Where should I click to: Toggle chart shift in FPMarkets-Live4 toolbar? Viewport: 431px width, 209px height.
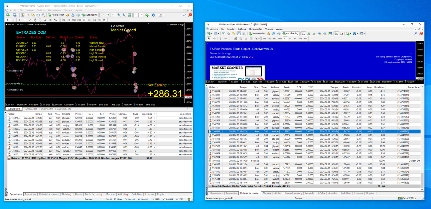click(x=341, y=33)
